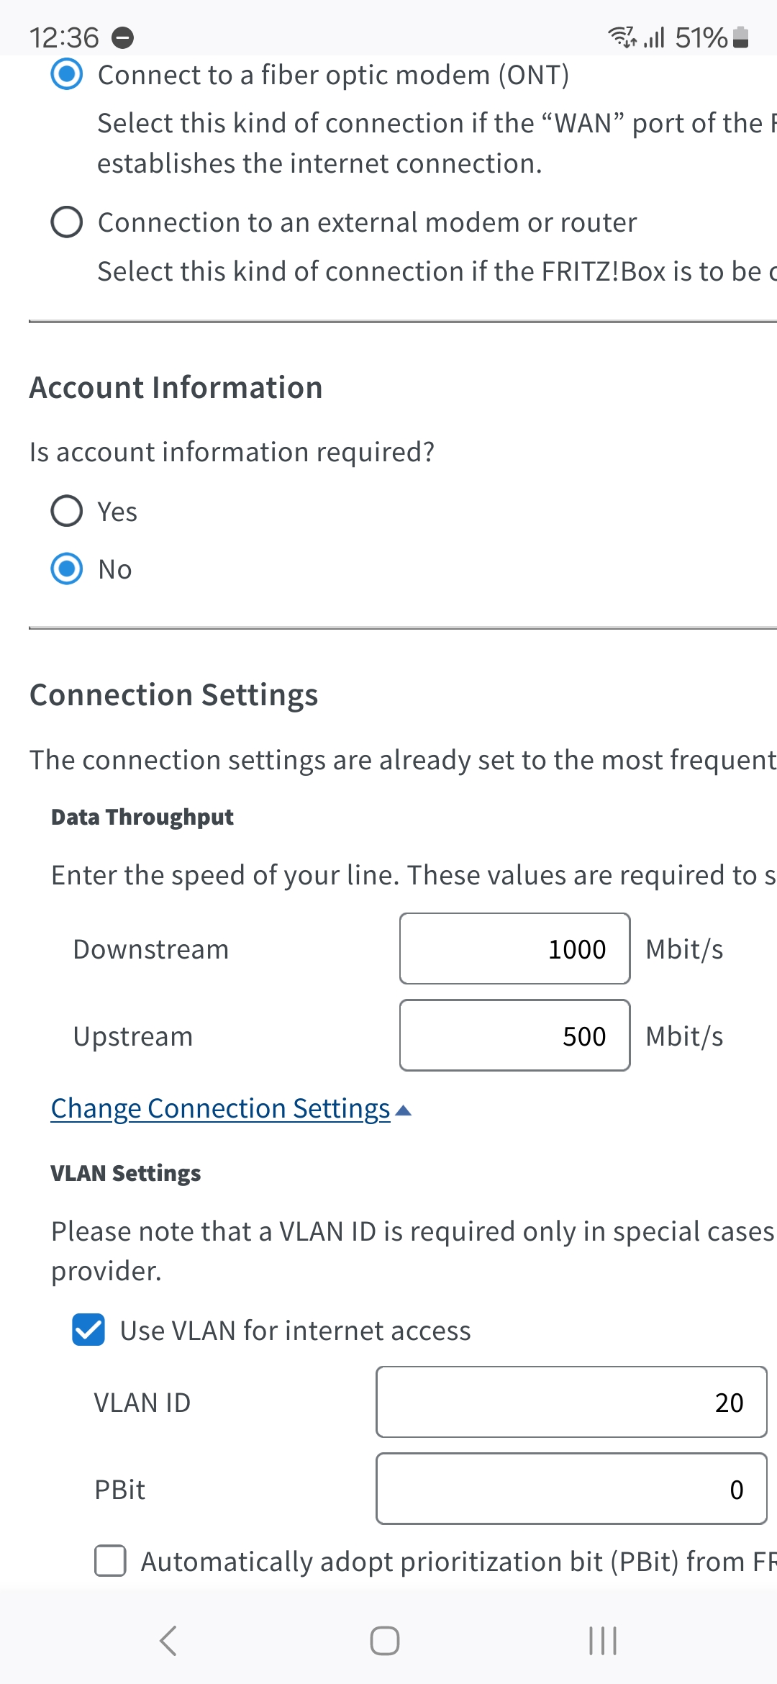Viewport: 777px width, 1684px height.
Task: Select Connection to an external modem or router
Action: (67, 222)
